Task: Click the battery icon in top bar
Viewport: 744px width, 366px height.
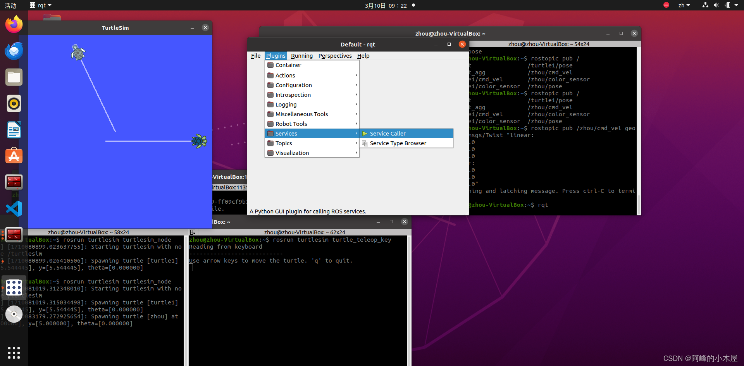Action: [727, 5]
